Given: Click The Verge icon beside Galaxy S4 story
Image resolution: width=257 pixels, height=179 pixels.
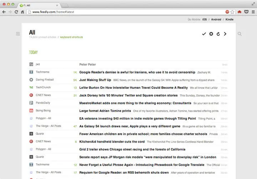Looking at the screenshot, I should pyautogui.click(x=31, y=126).
